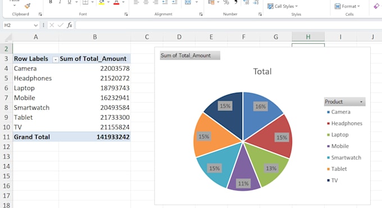Select the Smartwatch legend entry
Image resolution: width=382 pixels, height=208 pixels.
click(344, 157)
